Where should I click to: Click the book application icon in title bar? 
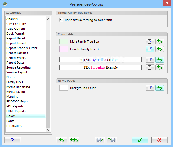(x=5, y=4)
